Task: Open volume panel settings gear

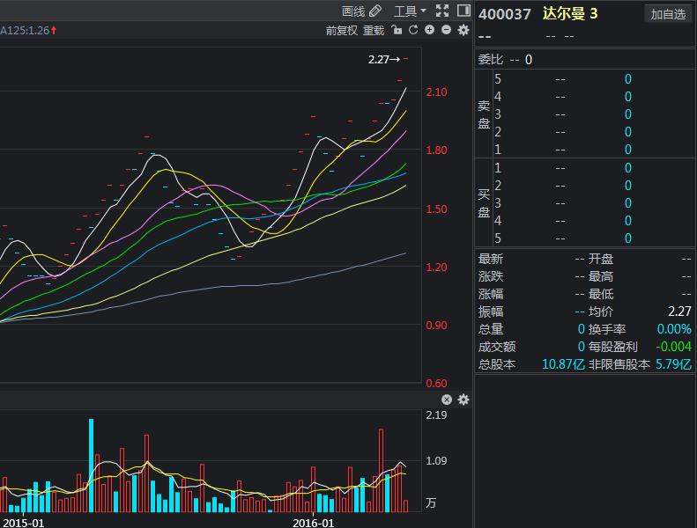Action: point(463,400)
